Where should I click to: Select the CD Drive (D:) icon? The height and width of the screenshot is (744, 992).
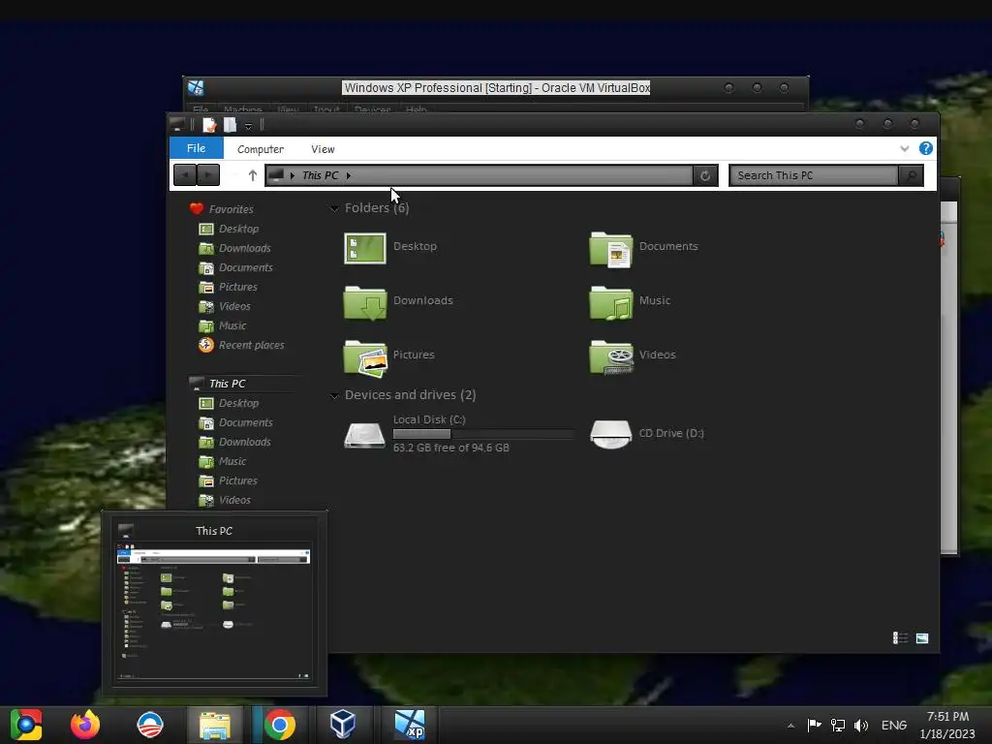(x=610, y=434)
